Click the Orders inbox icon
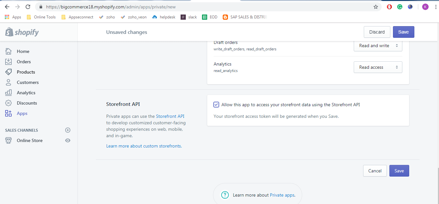439x204 pixels. click(x=8, y=62)
